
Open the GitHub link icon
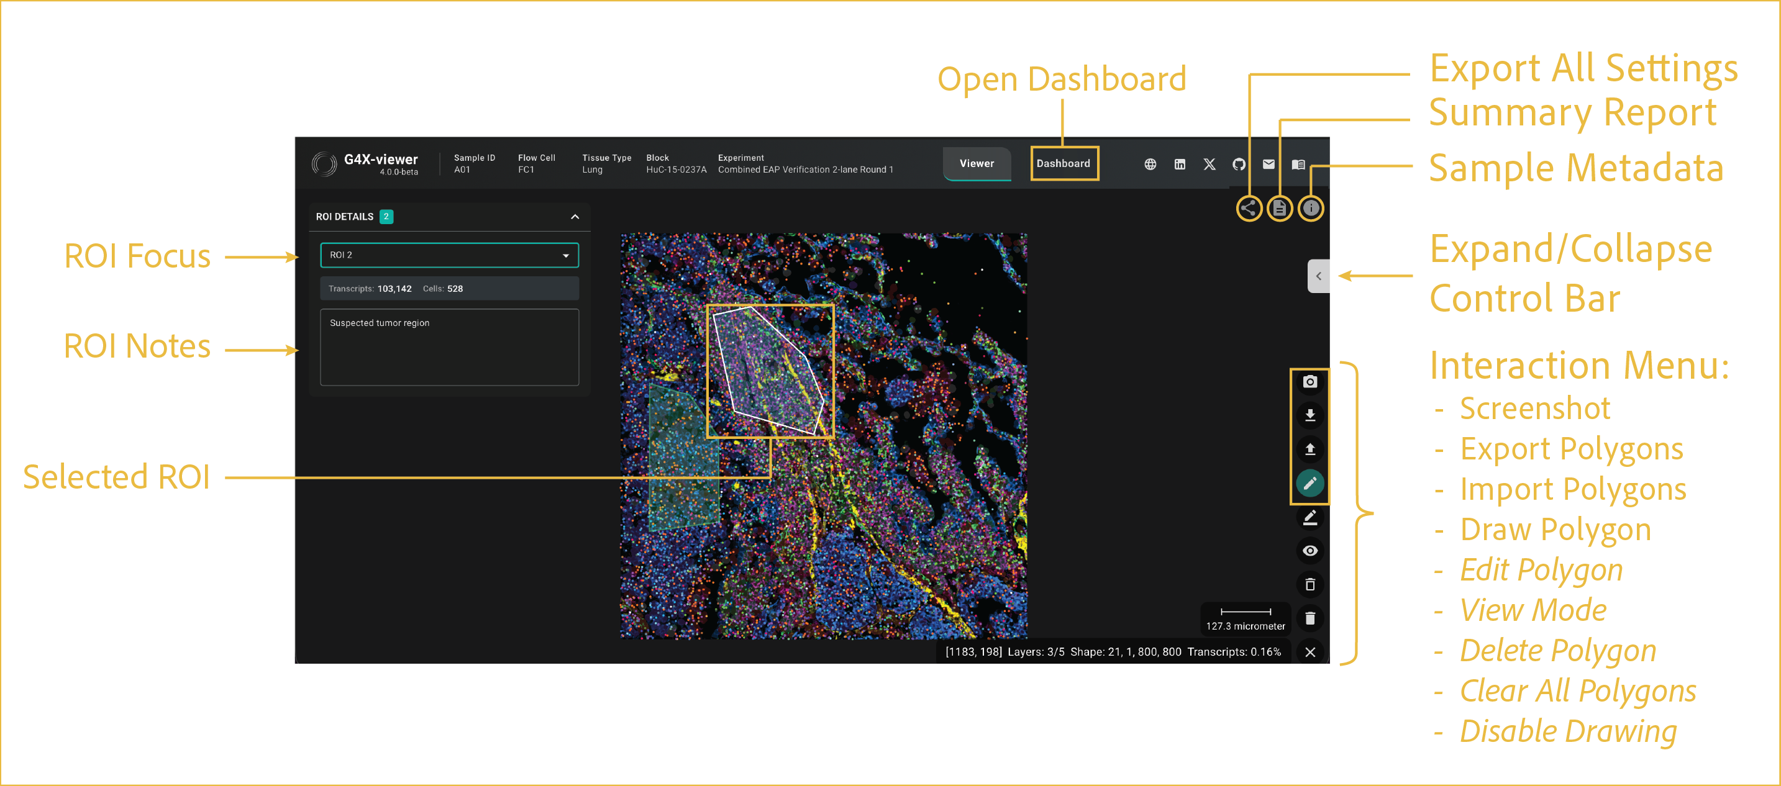1238,164
